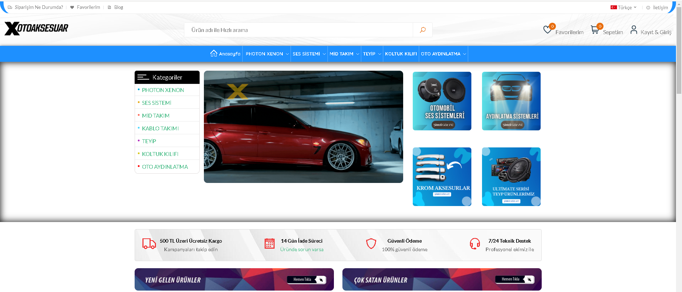Open MİD TAKIM in the blue navbar

341,54
